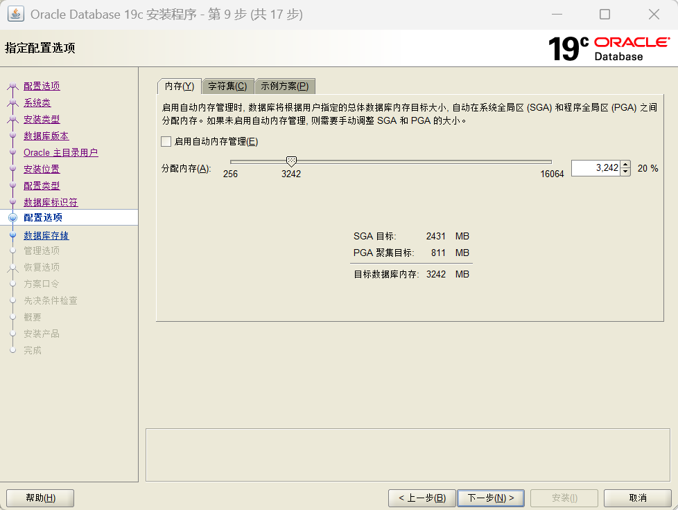Switch to the 示例方案(P) tab
678x510 pixels.
(284, 86)
